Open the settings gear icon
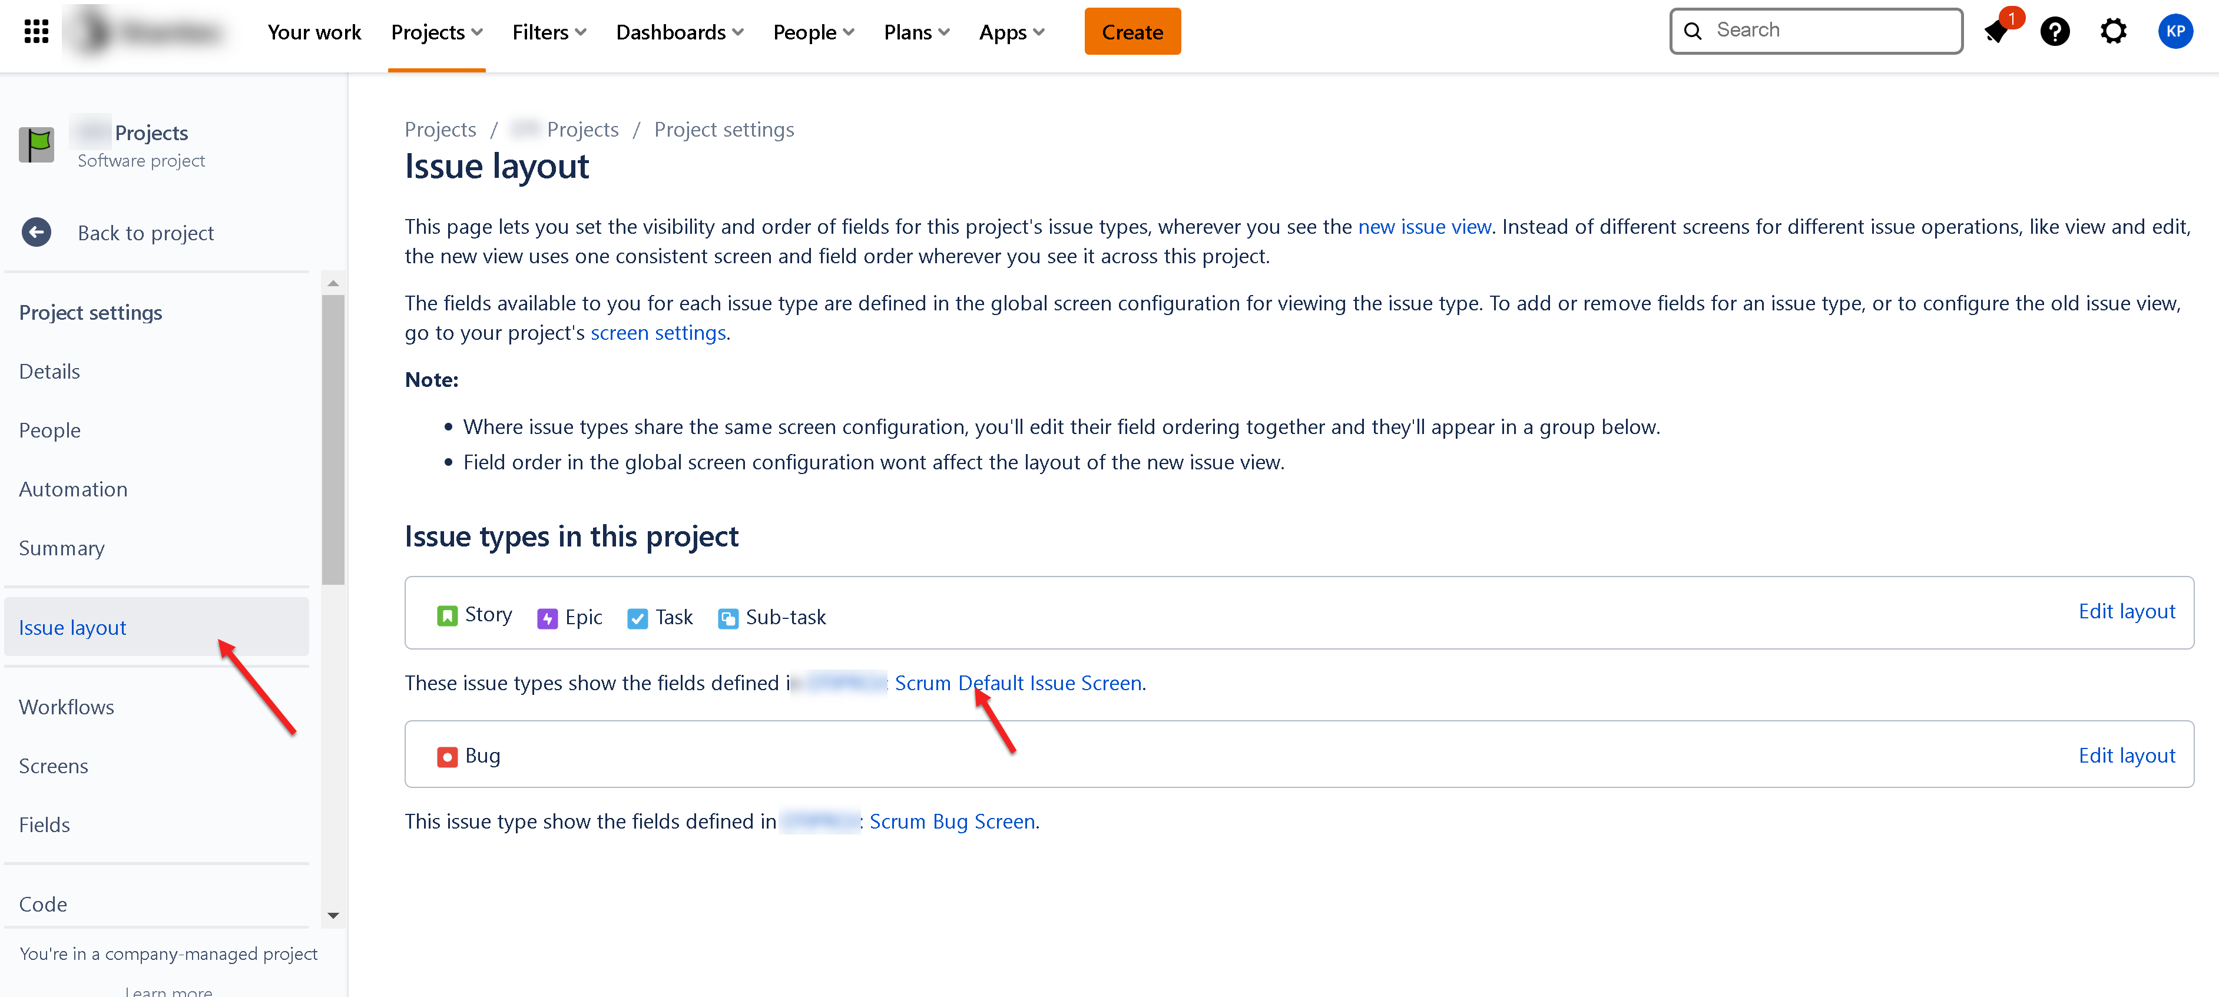This screenshot has height=997, width=2219. 2114,32
